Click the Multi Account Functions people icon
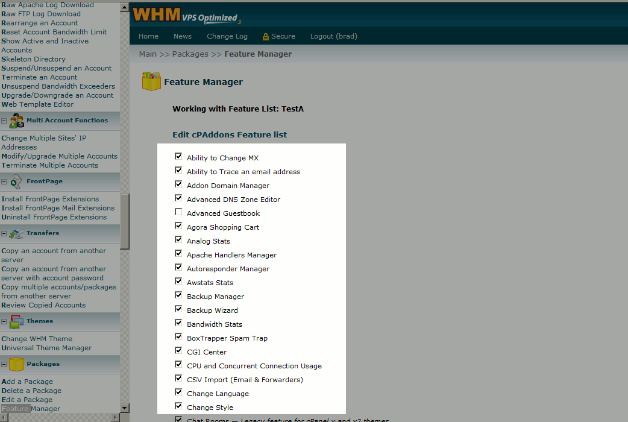This screenshot has width=628, height=422. pyautogui.click(x=15, y=120)
